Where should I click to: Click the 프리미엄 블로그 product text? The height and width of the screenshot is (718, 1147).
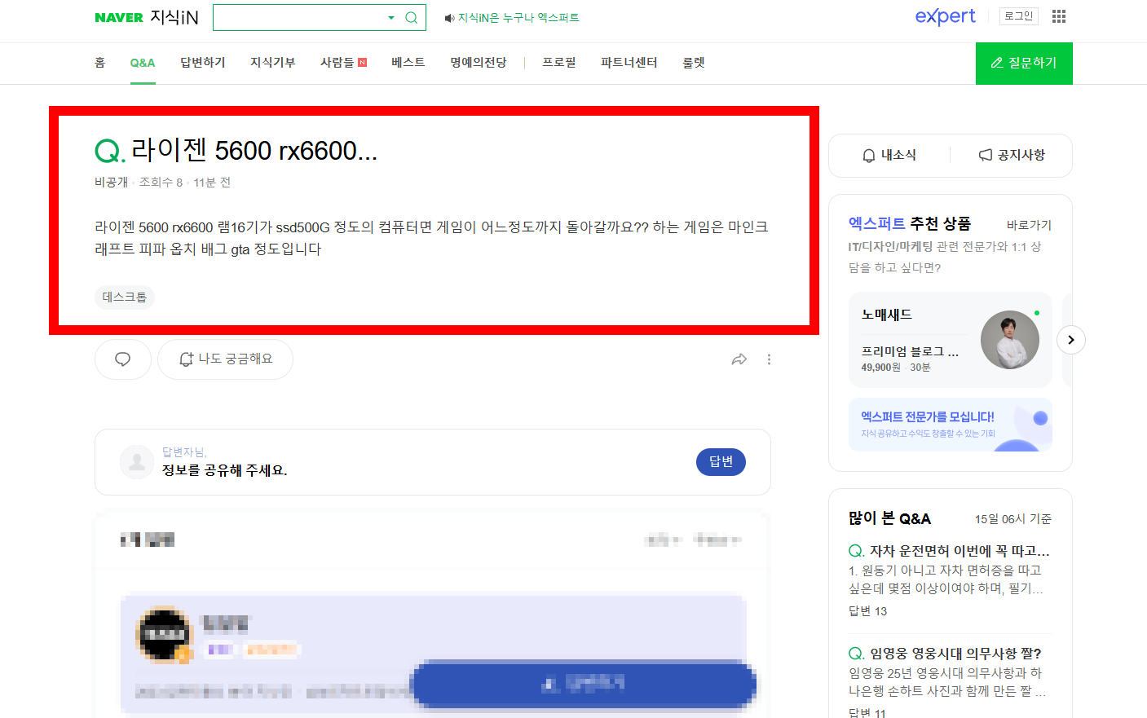(910, 351)
